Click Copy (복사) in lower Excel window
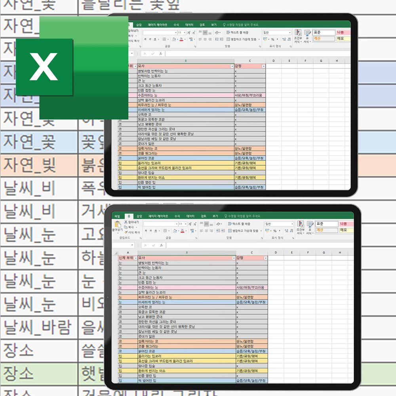 [x=131, y=227]
